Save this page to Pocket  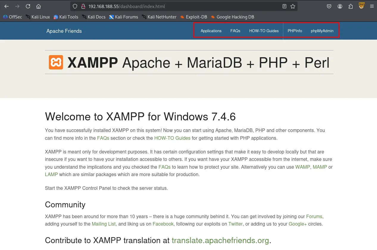click(329, 6)
